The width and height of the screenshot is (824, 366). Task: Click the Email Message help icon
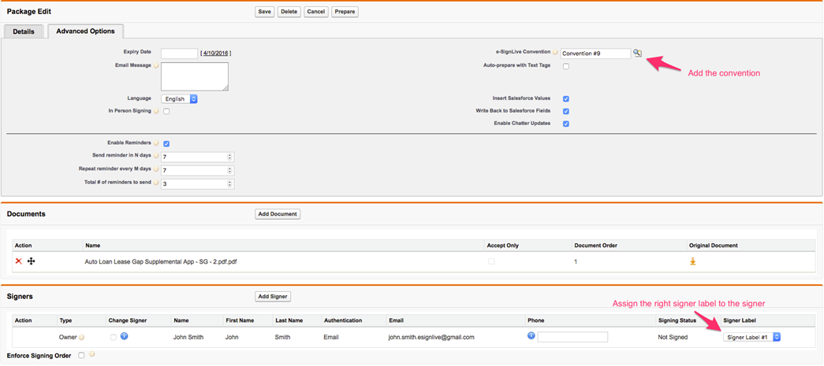[156, 66]
